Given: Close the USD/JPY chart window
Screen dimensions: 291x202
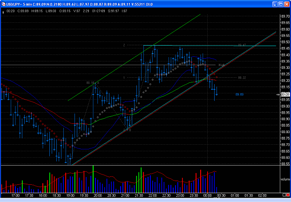Looking at the screenshot, I should pos(287,4).
